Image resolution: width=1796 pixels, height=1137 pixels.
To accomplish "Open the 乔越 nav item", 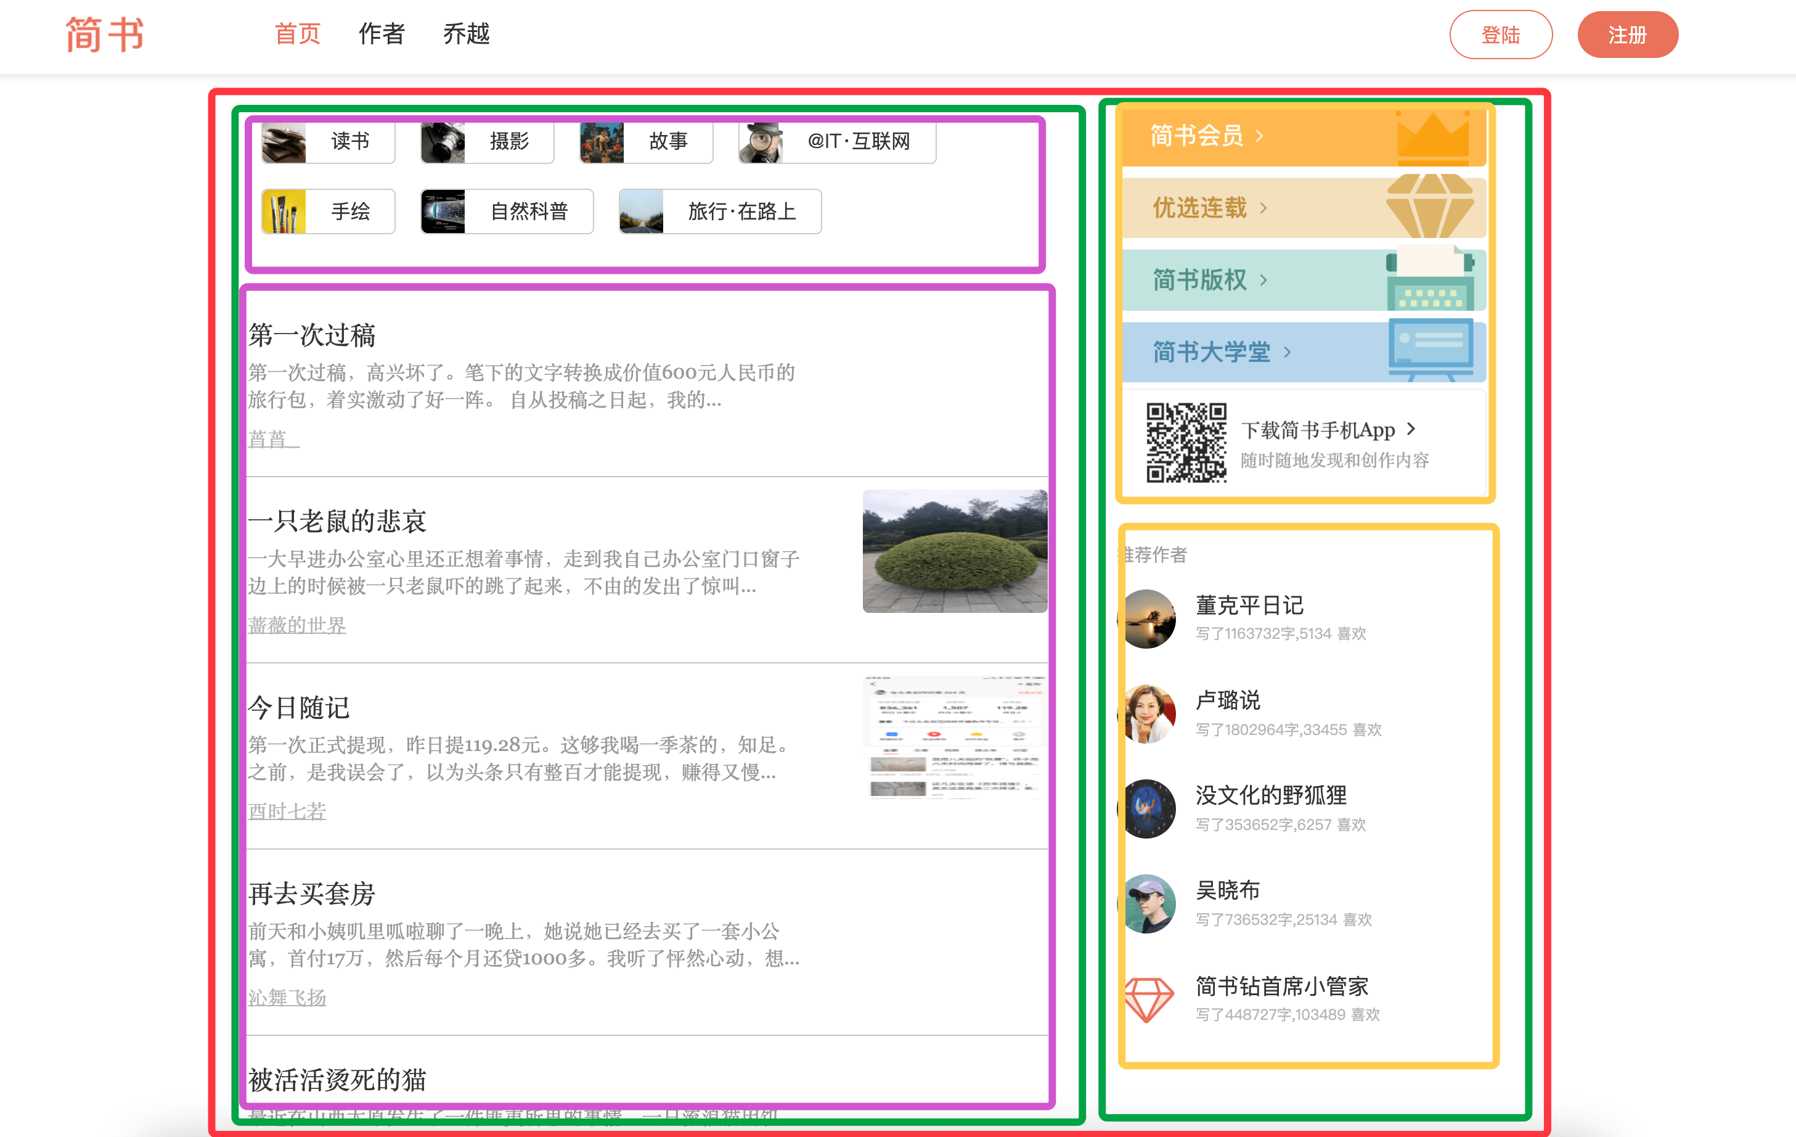I will [x=466, y=35].
